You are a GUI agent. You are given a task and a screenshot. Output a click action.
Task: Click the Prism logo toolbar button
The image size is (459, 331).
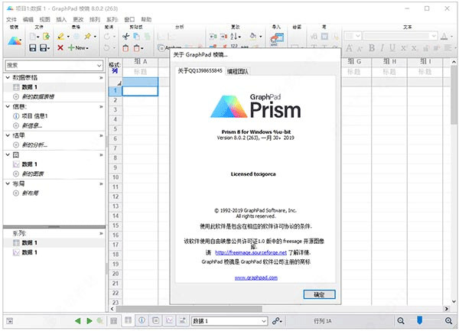pos(15,41)
